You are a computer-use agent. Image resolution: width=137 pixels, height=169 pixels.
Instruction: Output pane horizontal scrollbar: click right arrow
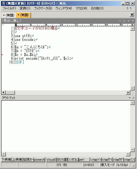click(128, 154)
